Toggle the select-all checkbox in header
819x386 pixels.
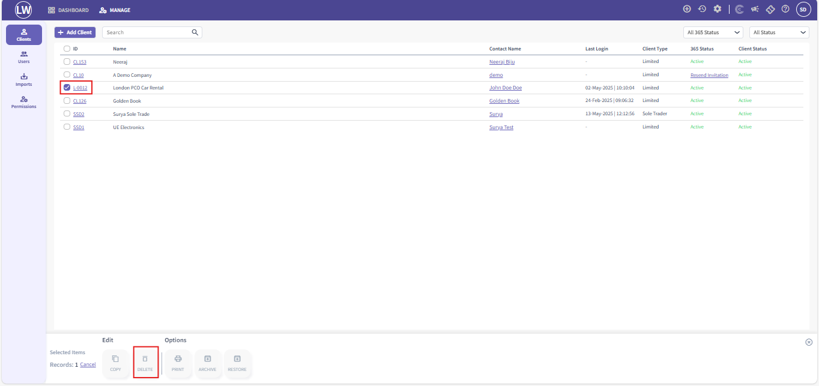67,49
